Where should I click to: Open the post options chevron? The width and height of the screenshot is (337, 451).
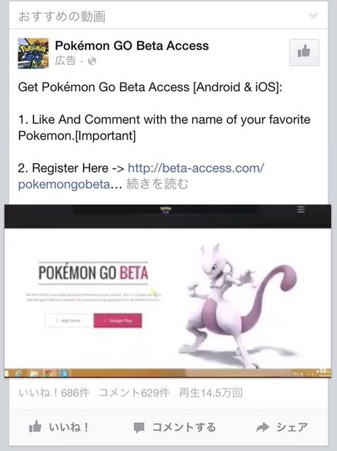pos(313,15)
